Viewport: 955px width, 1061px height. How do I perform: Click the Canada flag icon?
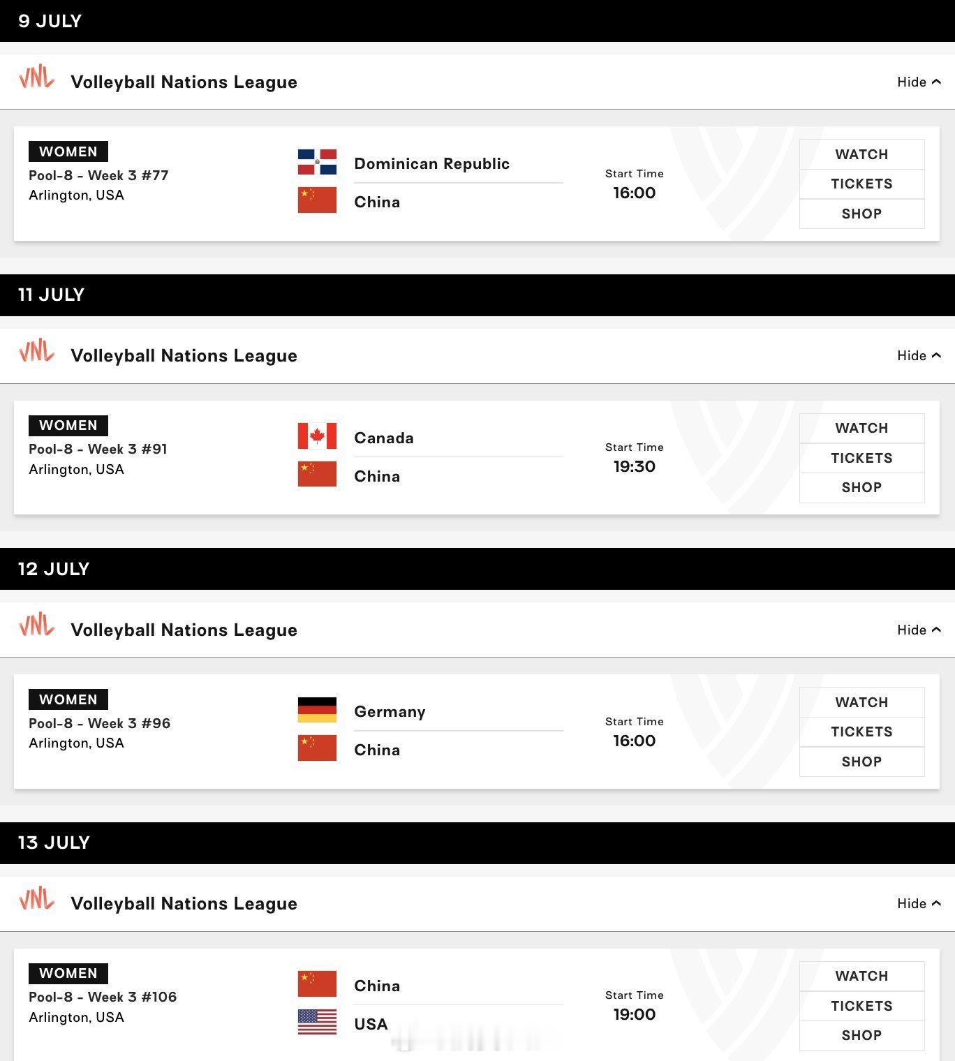pos(317,436)
